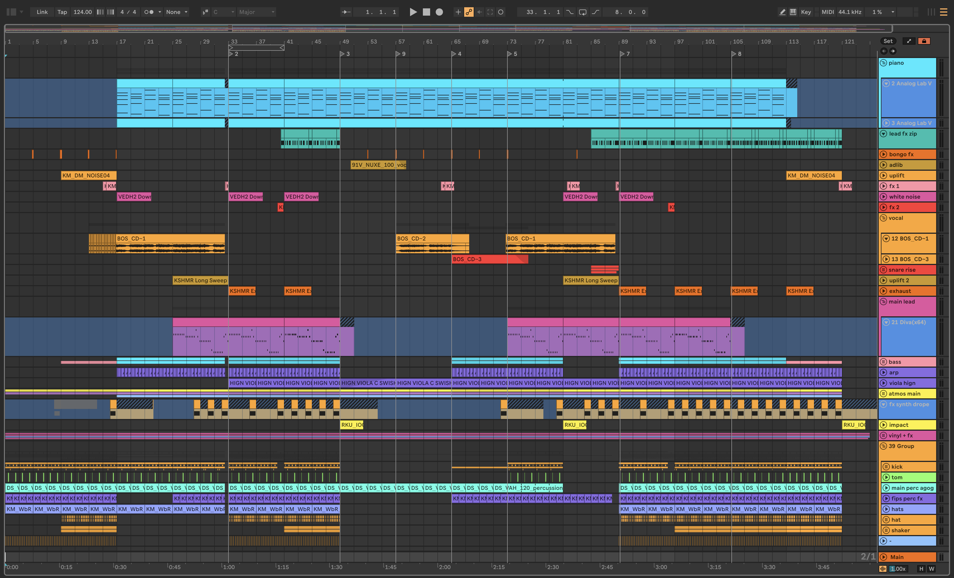Image resolution: width=954 pixels, height=578 pixels.
Task: Toggle the Metronome button
Action: (149, 12)
